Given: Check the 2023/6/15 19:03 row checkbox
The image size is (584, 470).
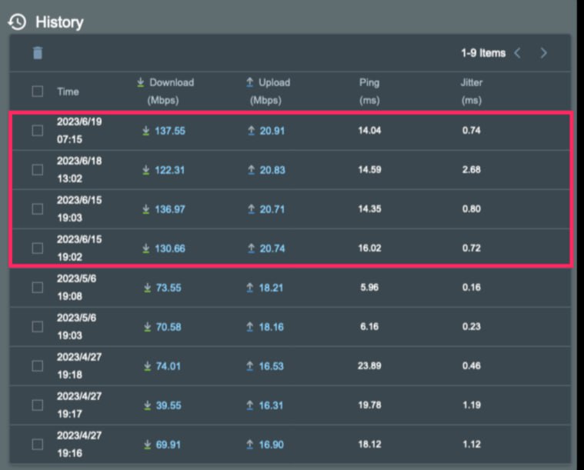Looking at the screenshot, I should (37, 209).
